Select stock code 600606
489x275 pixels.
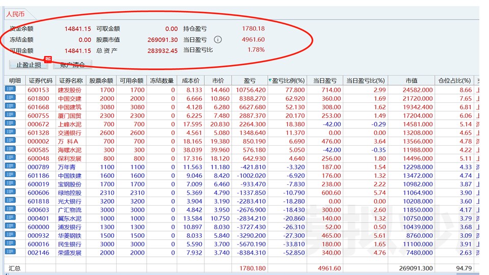(38, 193)
